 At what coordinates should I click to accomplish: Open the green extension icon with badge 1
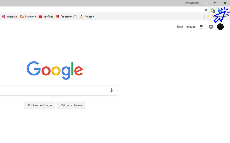pyautogui.click(x=213, y=10)
